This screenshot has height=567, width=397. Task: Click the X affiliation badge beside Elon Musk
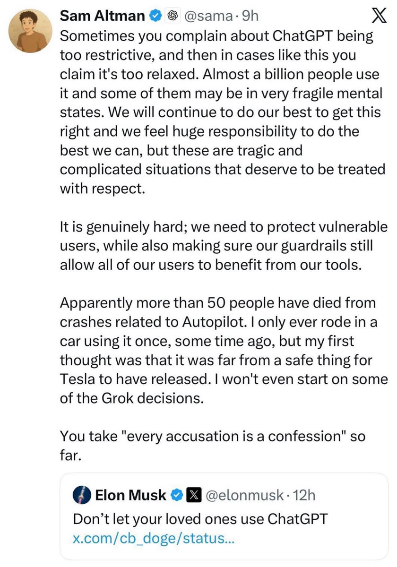192,496
